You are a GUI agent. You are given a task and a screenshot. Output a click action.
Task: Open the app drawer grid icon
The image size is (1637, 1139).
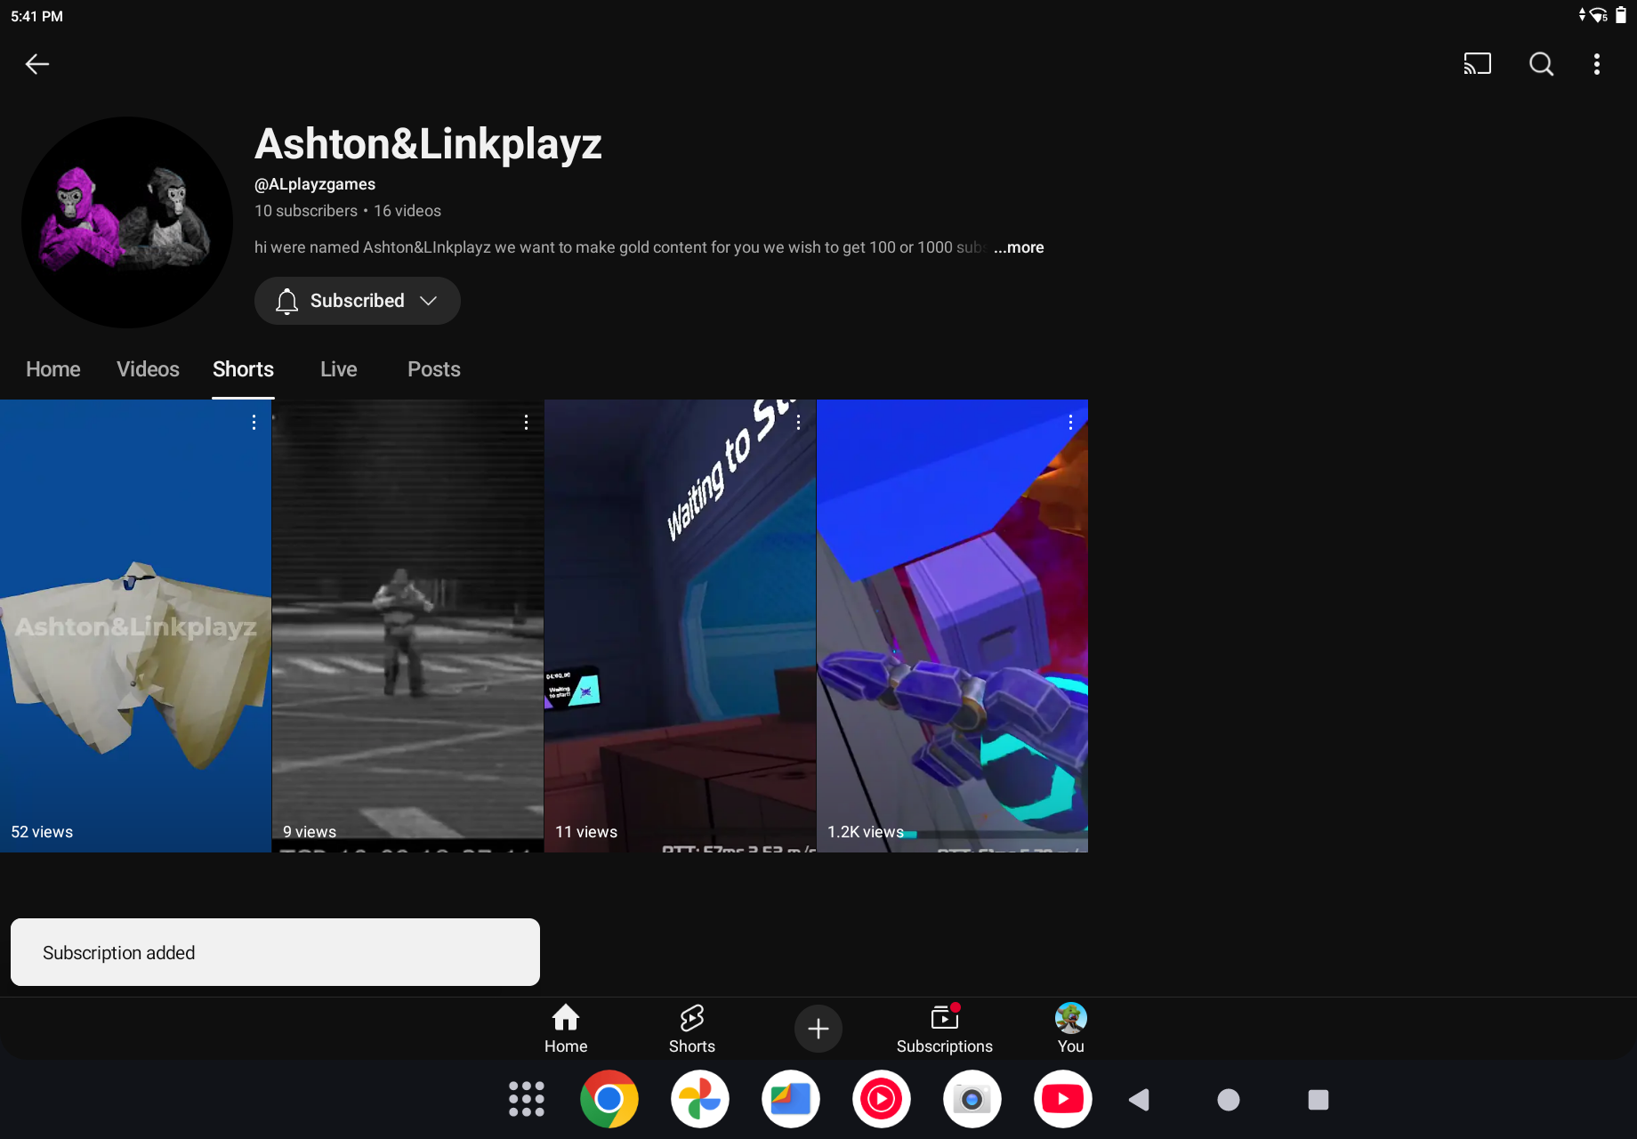526,1099
